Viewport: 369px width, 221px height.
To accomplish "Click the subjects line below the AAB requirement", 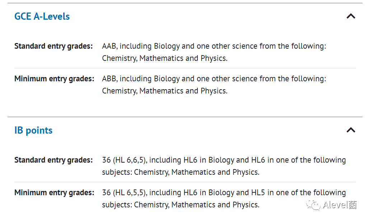I will click(x=164, y=58).
